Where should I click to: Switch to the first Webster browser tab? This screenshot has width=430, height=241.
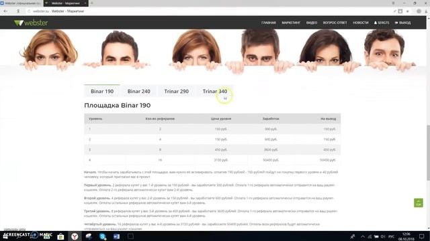point(21,3)
